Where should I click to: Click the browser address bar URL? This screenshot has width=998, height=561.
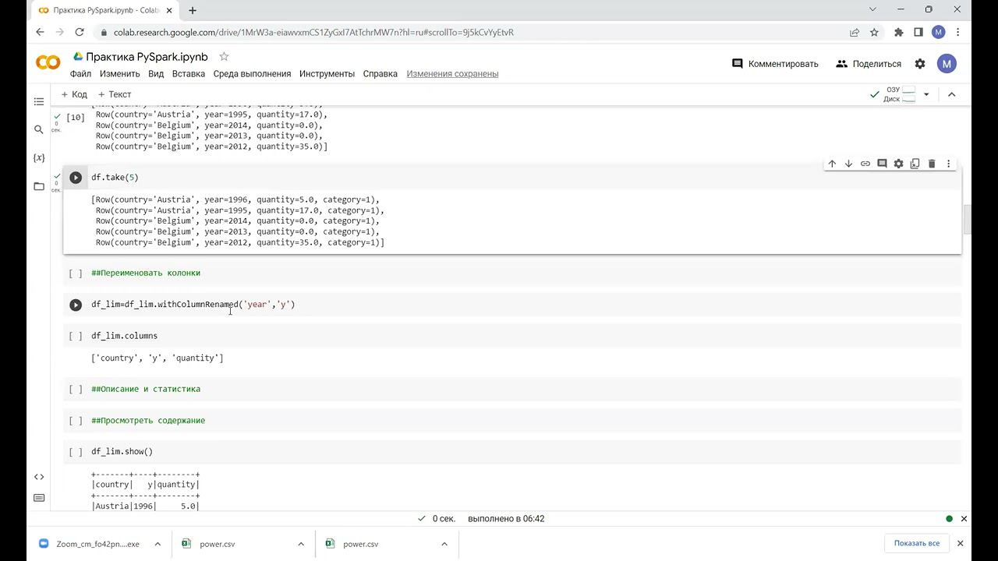pyautogui.click(x=313, y=33)
